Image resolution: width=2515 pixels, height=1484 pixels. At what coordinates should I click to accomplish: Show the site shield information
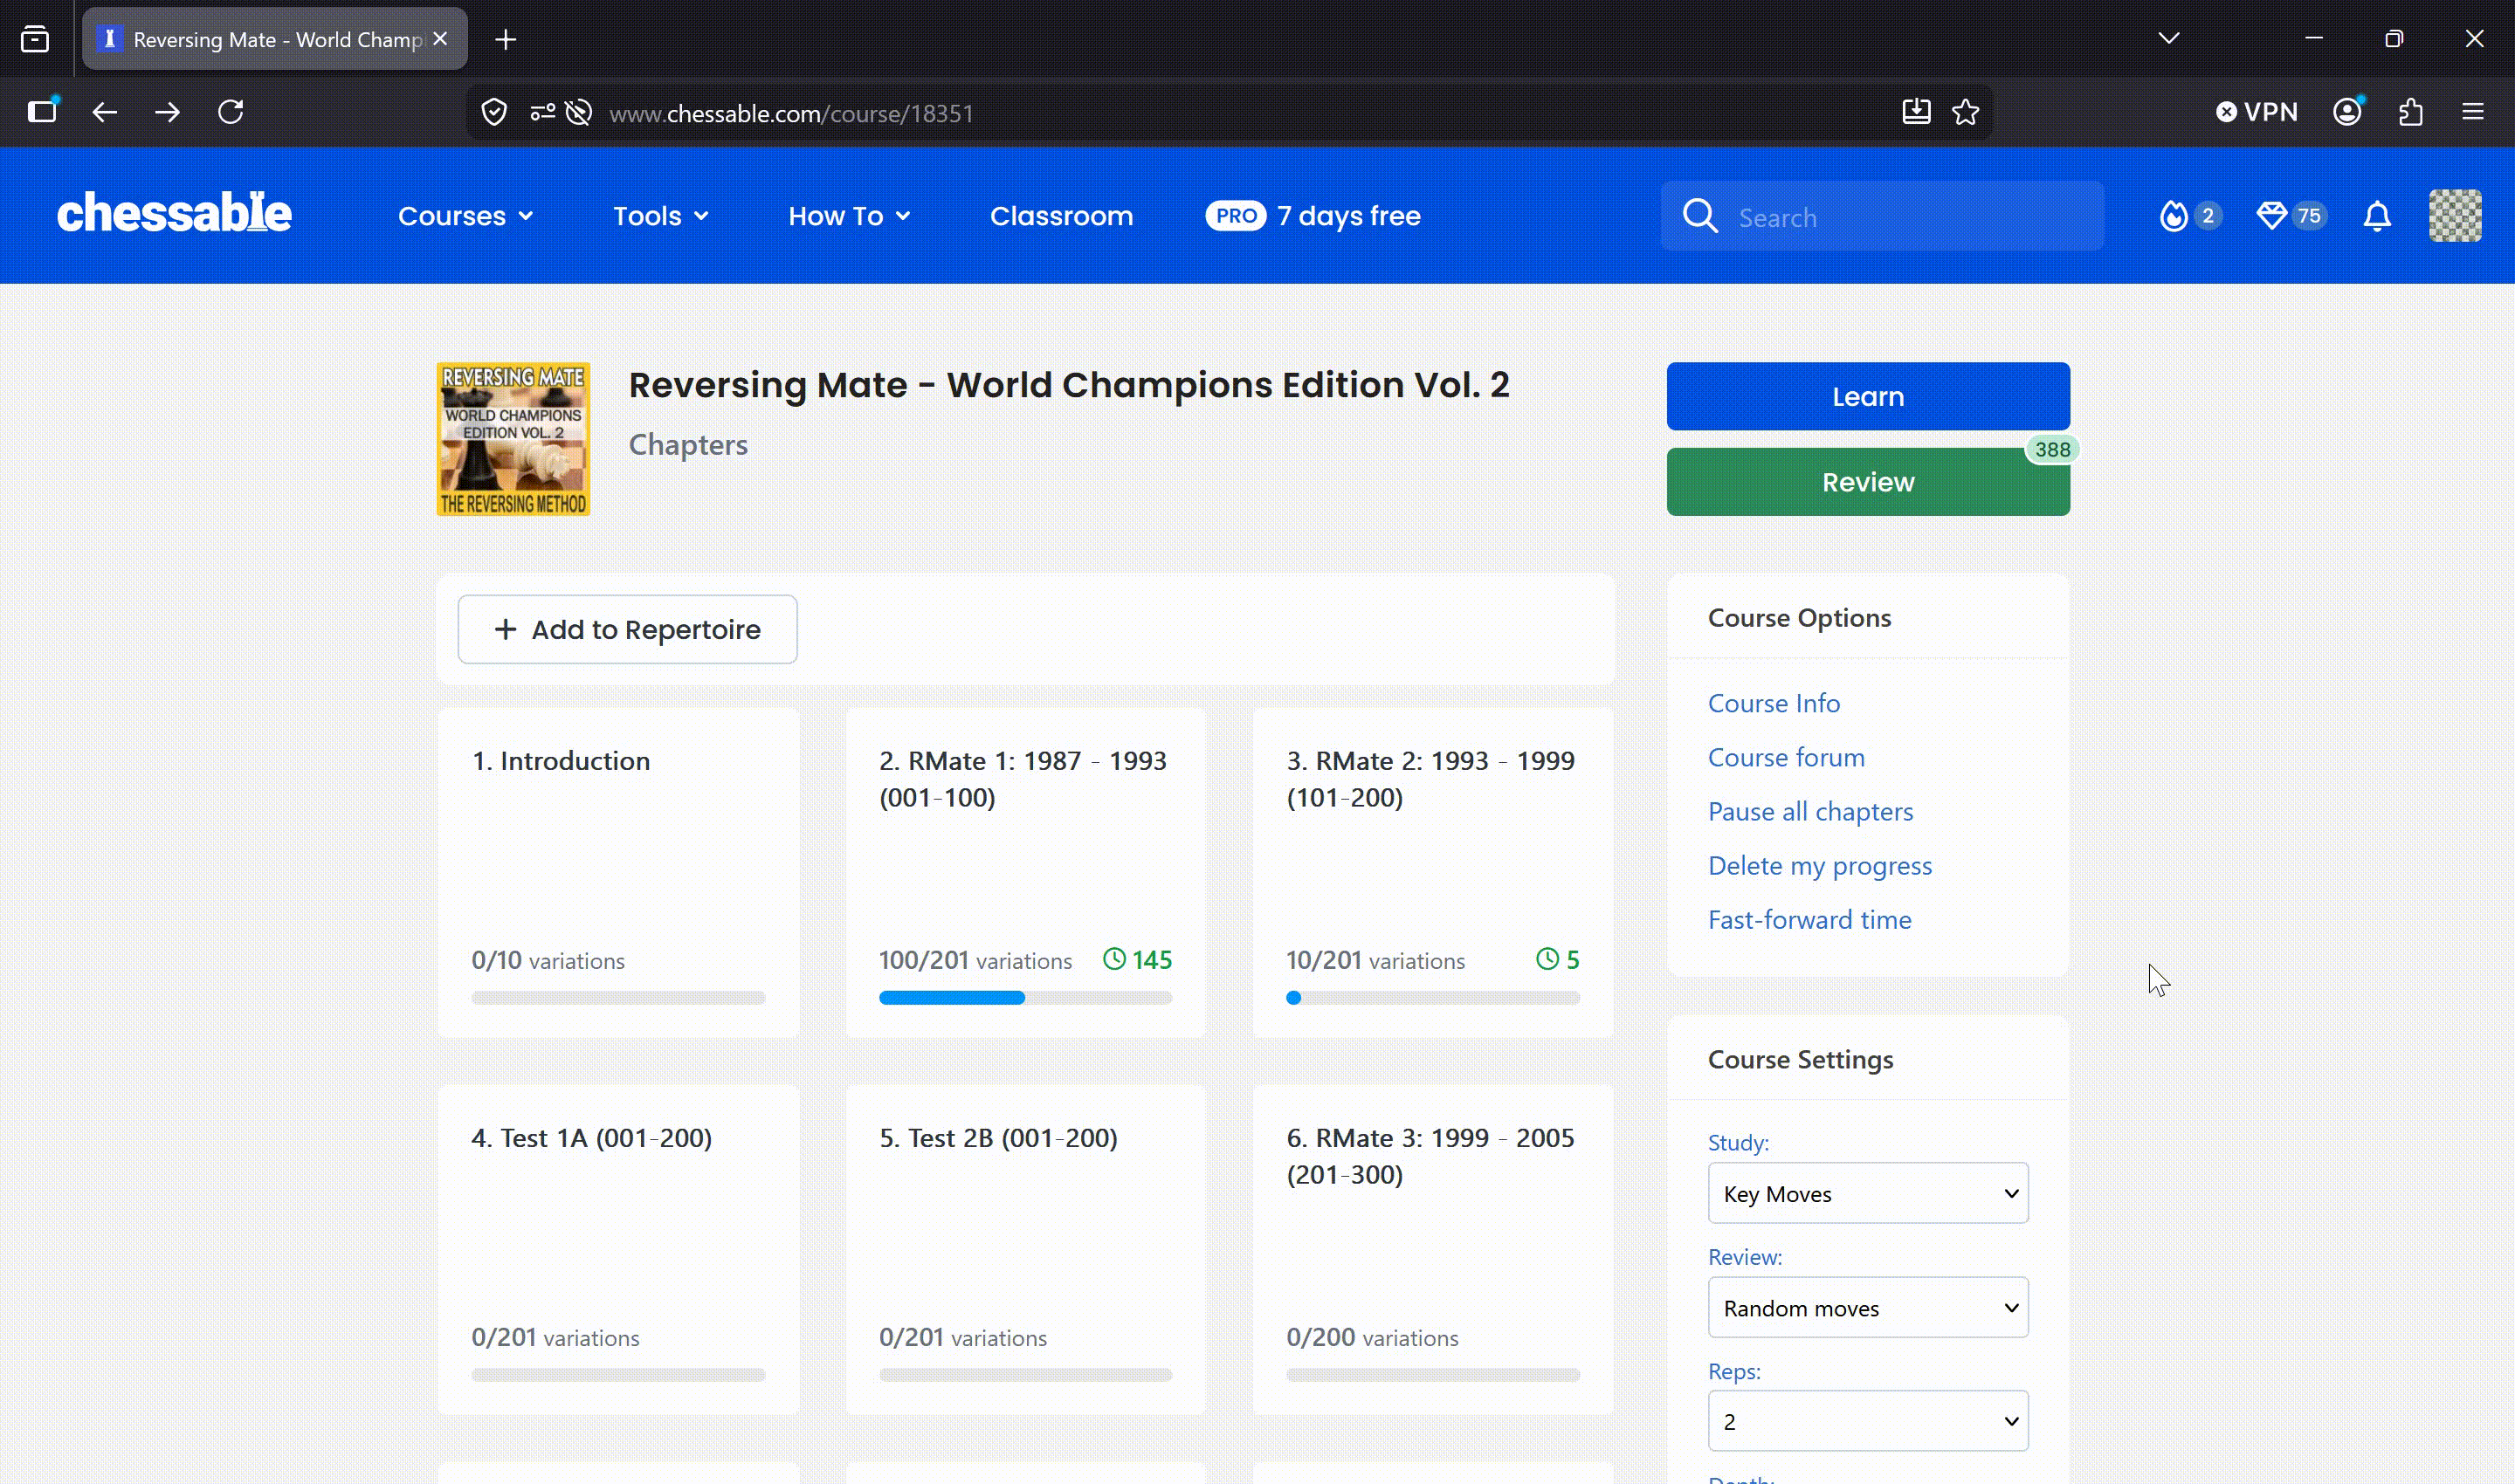494,113
